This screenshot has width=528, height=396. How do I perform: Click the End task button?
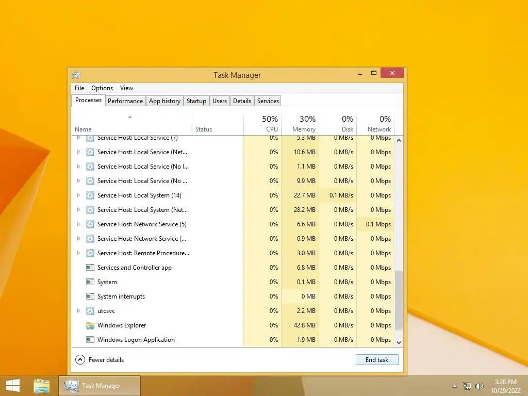(377, 360)
